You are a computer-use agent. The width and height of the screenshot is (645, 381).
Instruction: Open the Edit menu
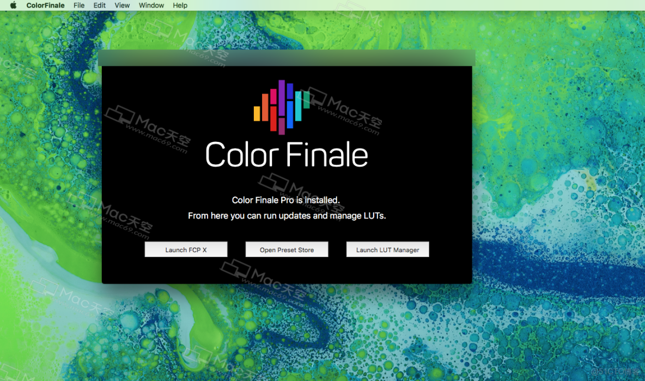pos(100,5)
